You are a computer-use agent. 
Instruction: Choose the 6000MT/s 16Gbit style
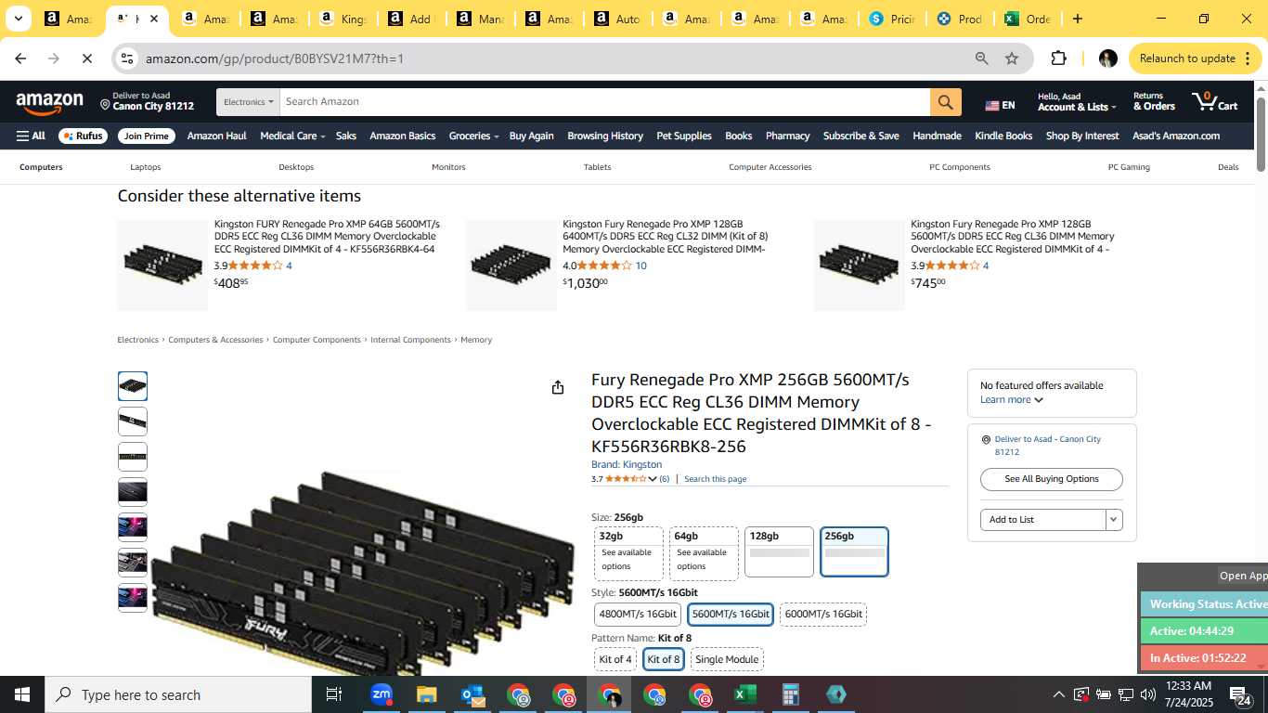823,614
